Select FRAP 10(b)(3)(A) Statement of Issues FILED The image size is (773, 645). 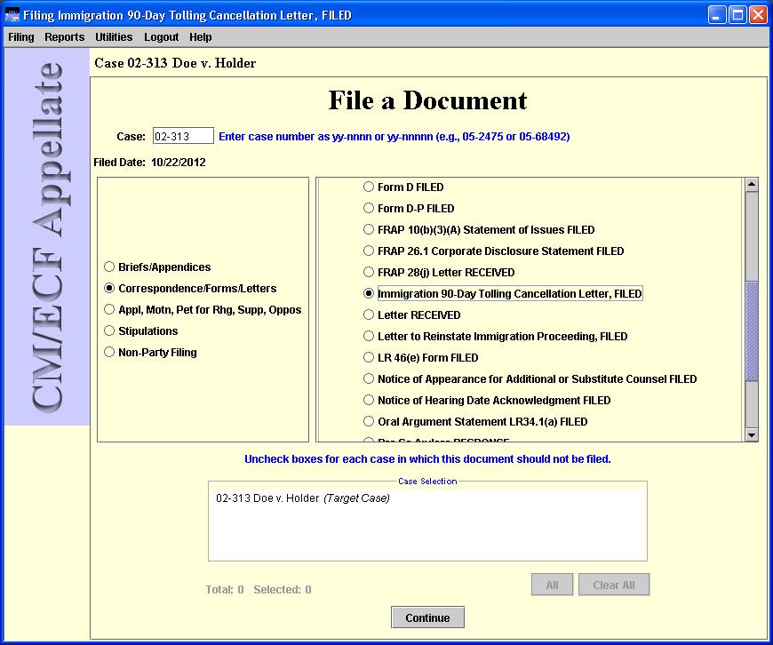click(x=479, y=229)
